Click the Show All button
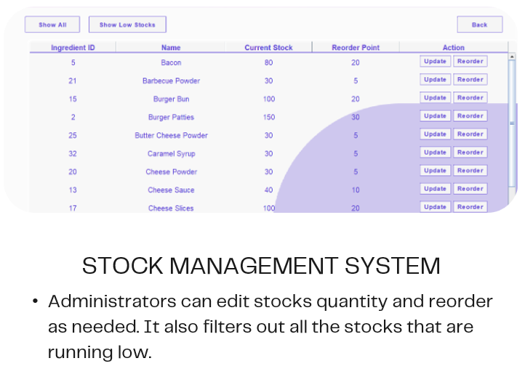 (52, 25)
